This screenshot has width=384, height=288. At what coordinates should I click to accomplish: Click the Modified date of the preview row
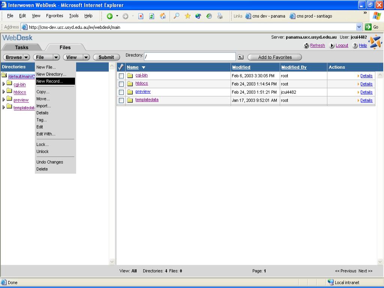[254, 92]
